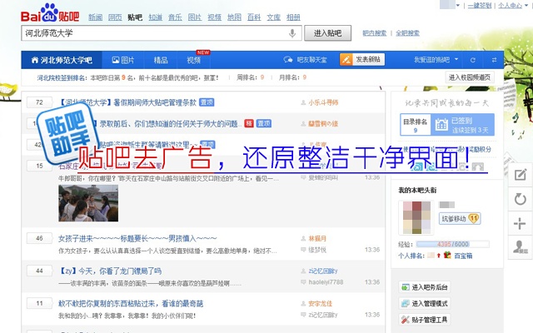Screen dimensions: 533x333
Task: Click the 发表新贴 button
Action: click(x=362, y=59)
